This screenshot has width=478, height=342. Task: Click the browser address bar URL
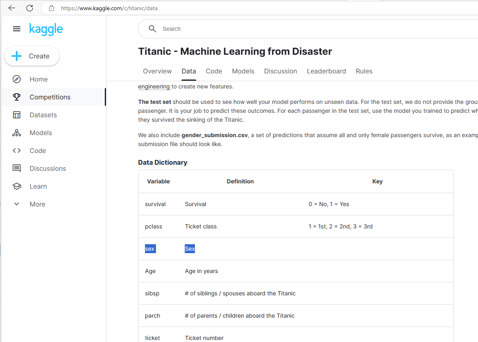point(109,8)
